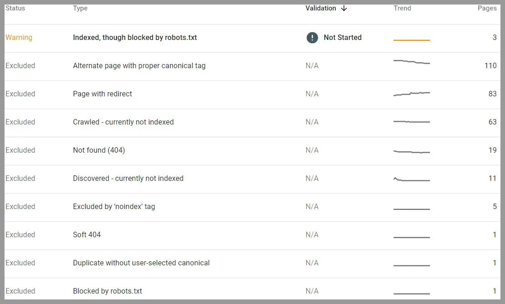505x304 pixels.
Task: Click Excluded status in Not found (404) row
Action: coord(20,150)
